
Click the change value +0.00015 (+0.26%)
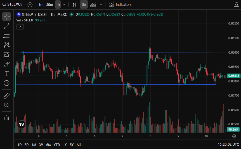150,14
